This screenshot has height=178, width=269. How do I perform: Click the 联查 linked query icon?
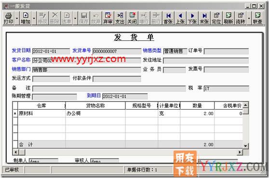tap(258, 18)
